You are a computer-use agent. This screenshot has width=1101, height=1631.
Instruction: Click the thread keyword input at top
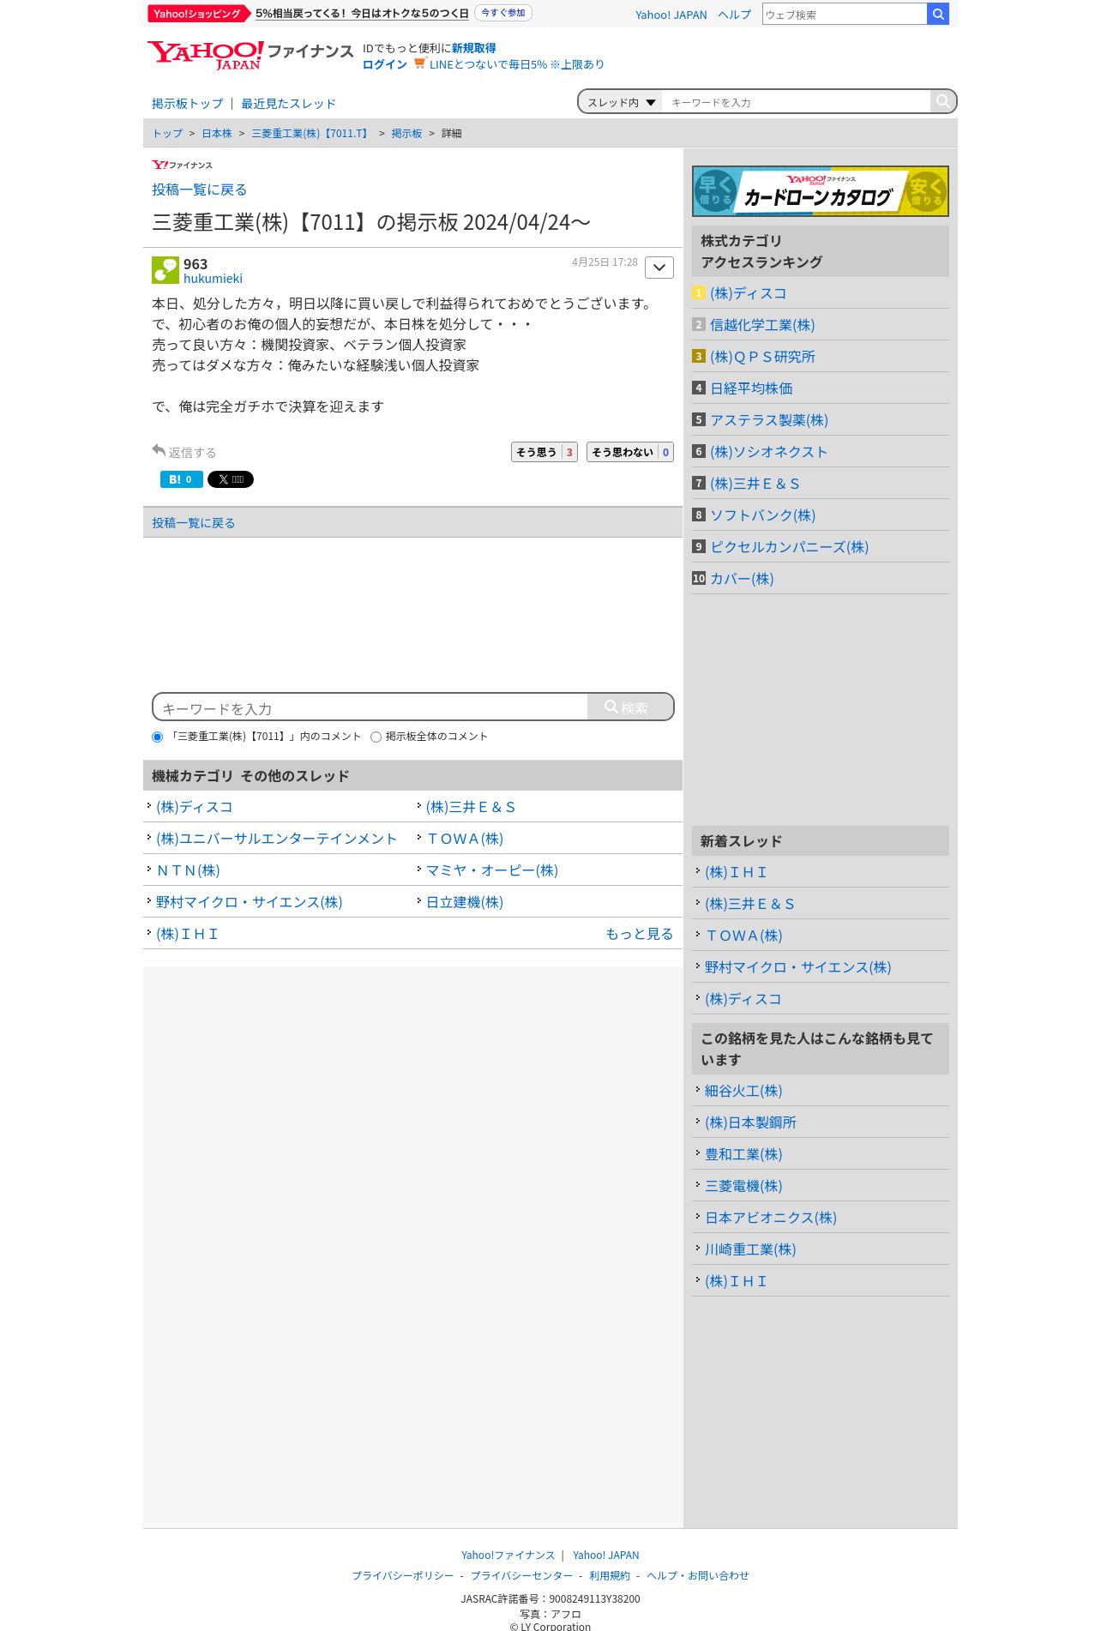(x=796, y=102)
